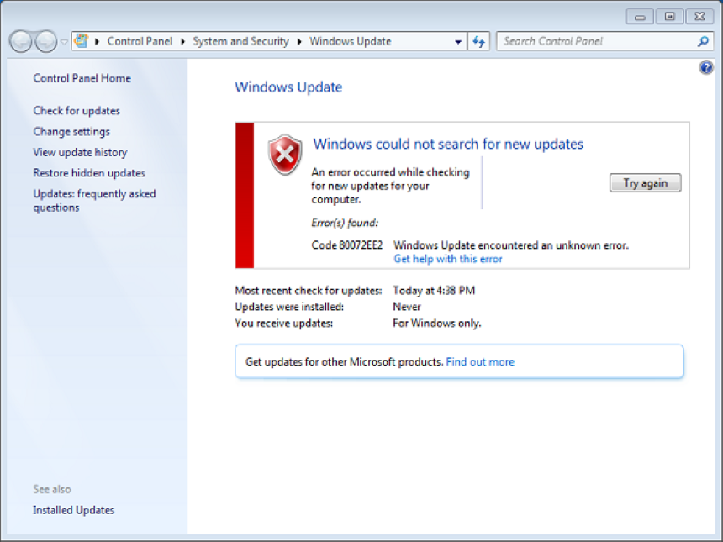Click Restore hidden updates

click(89, 173)
